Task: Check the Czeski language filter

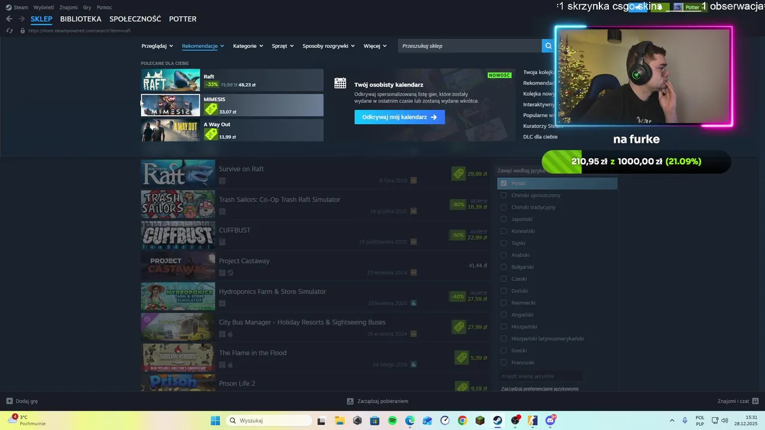Action: 504,279
